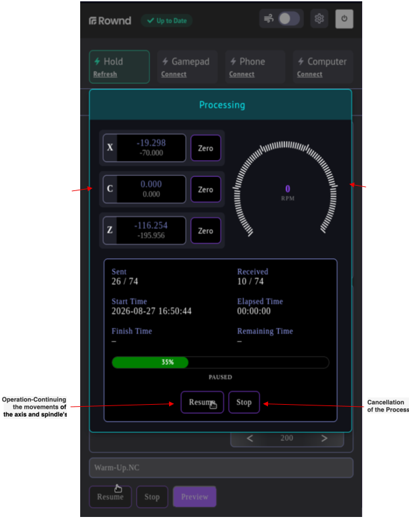409x531 pixels.
Task: Click the RPM spindle gauge
Action: point(285,189)
